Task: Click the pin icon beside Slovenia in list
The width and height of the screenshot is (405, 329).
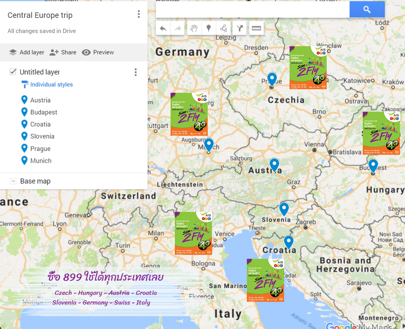Action: (x=24, y=136)
